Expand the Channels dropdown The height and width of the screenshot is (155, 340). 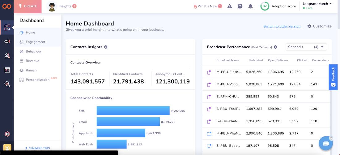(306, 47)
